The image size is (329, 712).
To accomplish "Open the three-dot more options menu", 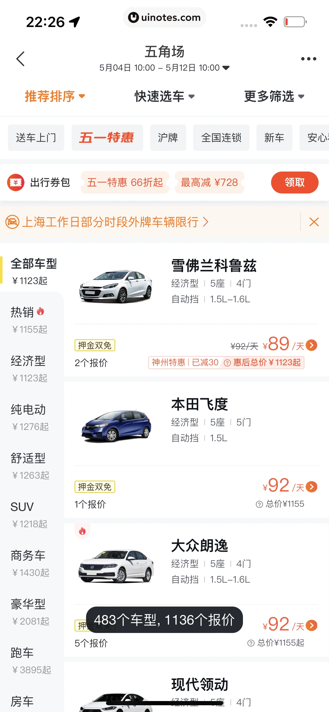I will point(308,59).
